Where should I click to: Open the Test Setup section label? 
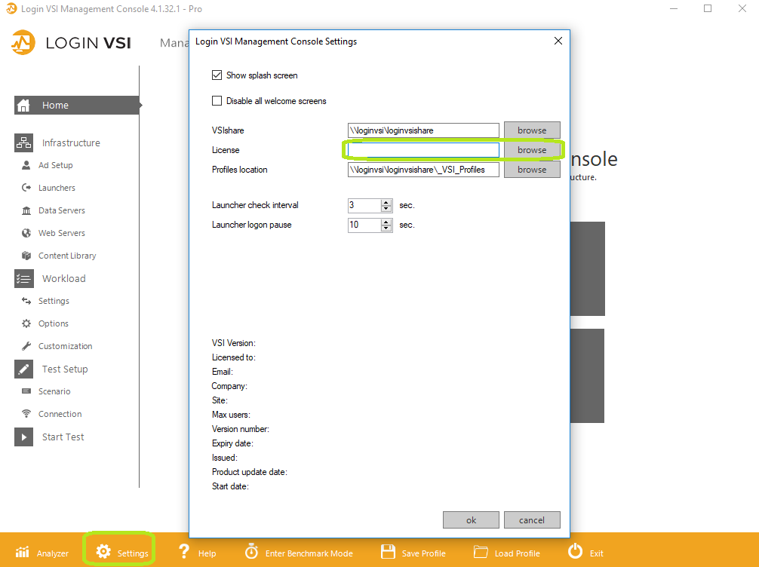[x=65, y=369]
